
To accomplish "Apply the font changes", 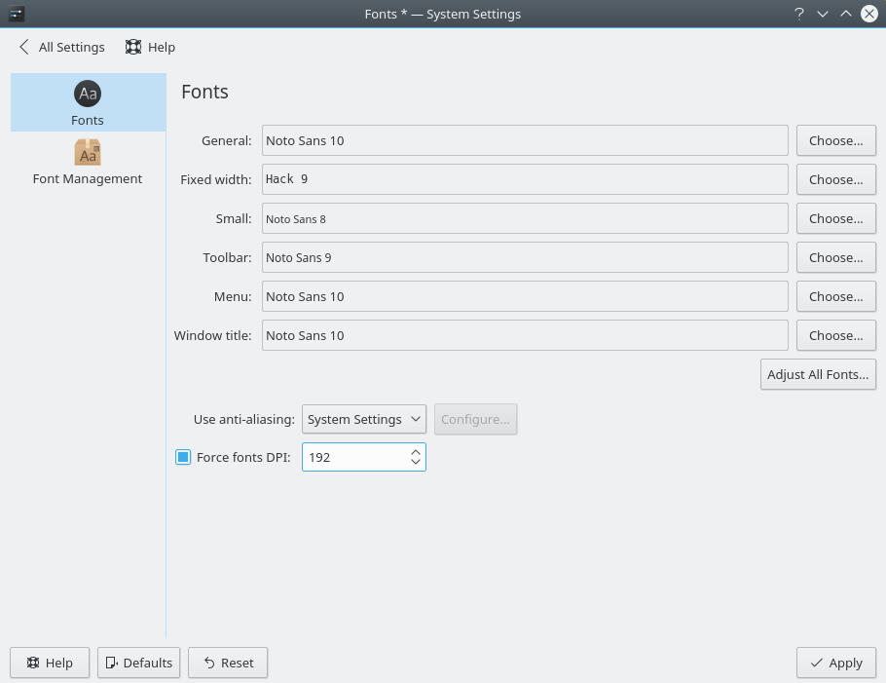I will click(x=835, y=663).
